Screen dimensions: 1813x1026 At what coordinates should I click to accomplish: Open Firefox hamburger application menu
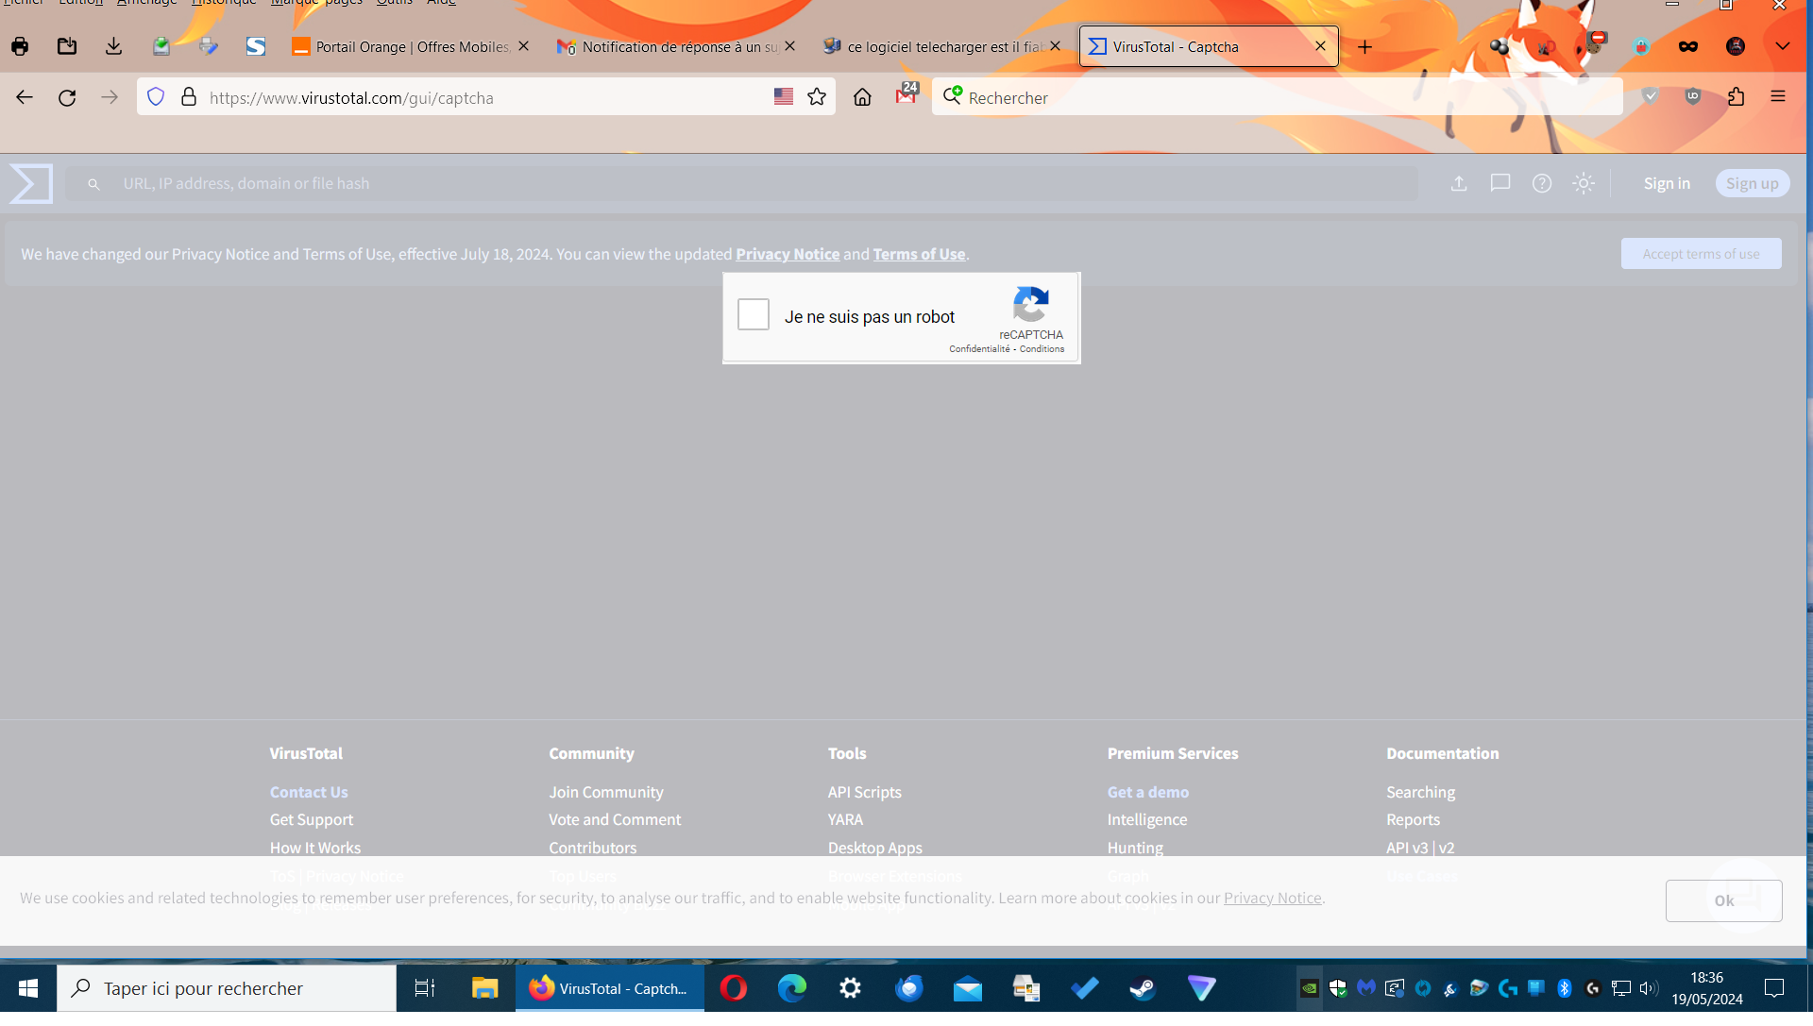(1778, 97)
